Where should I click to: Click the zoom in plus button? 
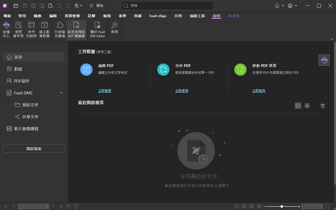click(299, 206)
